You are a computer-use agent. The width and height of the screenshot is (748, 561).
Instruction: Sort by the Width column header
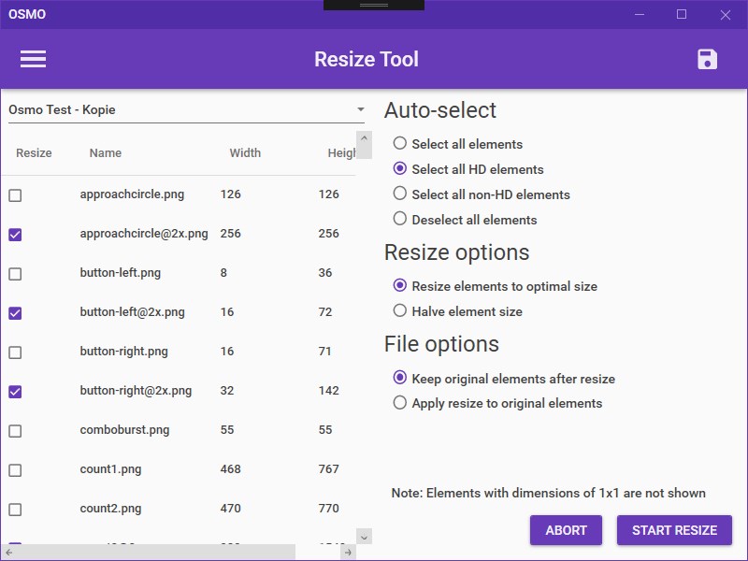[x=245, y=153]
